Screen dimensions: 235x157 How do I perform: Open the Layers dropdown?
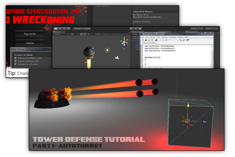click(197, 28)
